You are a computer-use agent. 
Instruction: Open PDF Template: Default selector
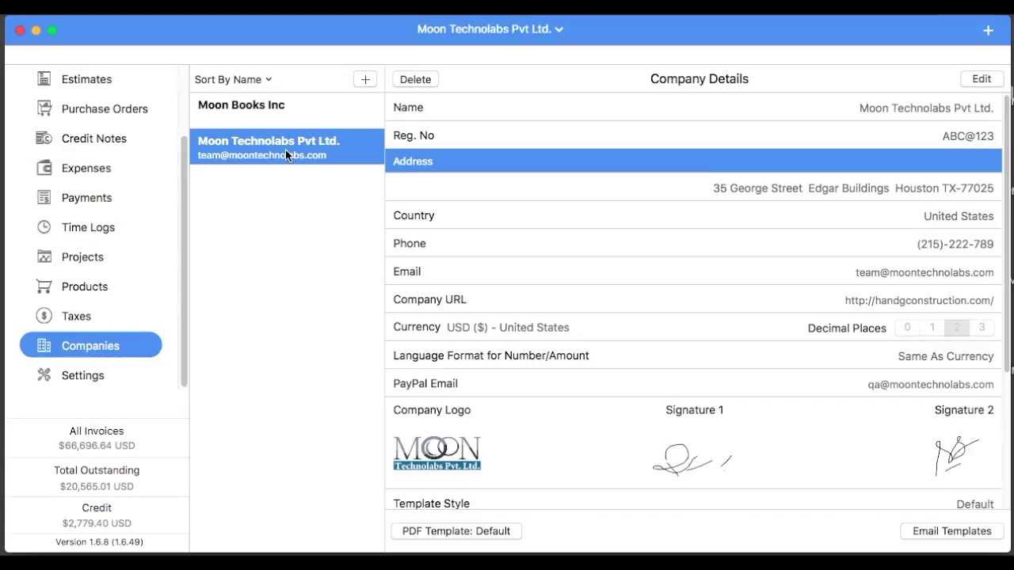click(x=456, y=531)
